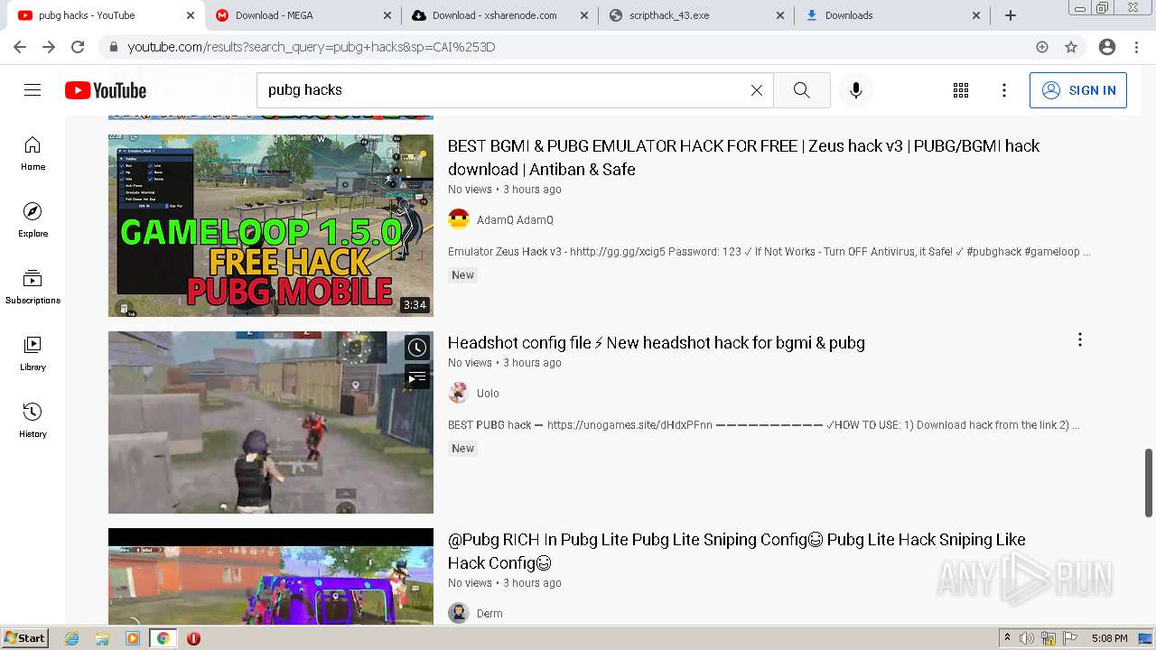Open Headshot config file video title

point(657,343)
